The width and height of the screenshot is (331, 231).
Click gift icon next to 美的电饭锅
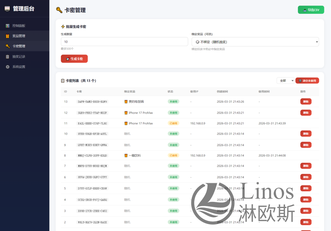(126, 101)
